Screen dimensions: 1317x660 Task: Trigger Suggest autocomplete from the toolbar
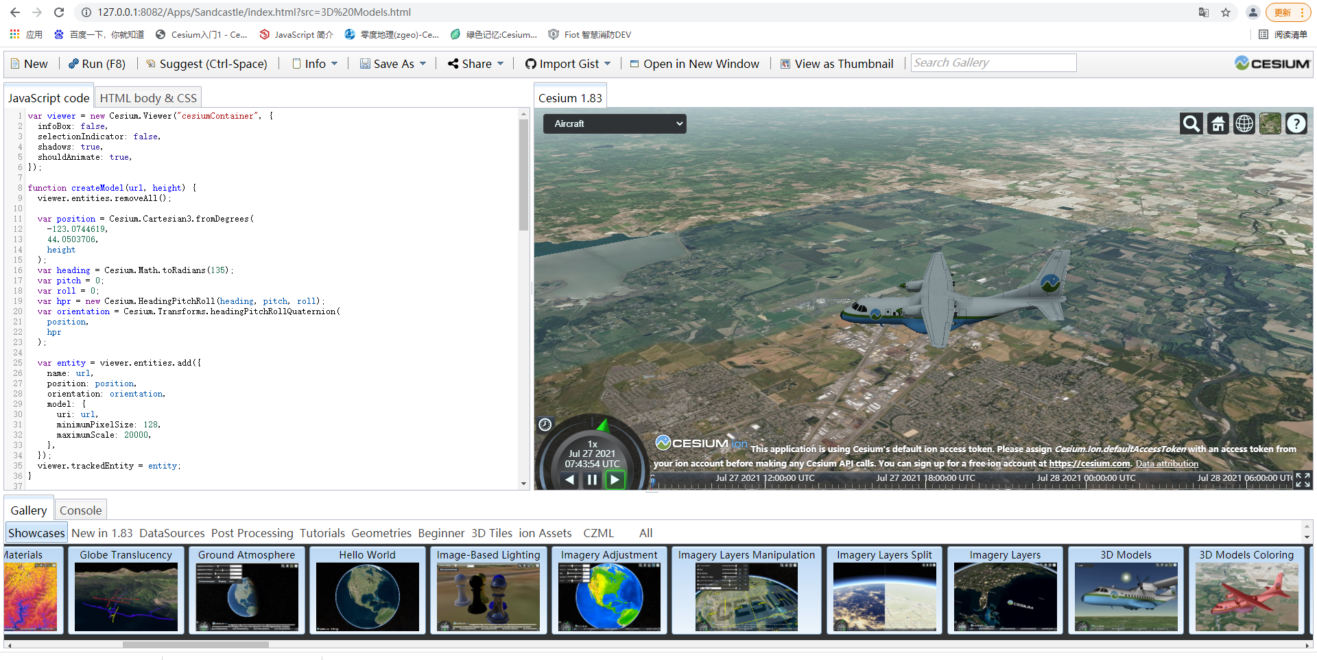(206, 63)
